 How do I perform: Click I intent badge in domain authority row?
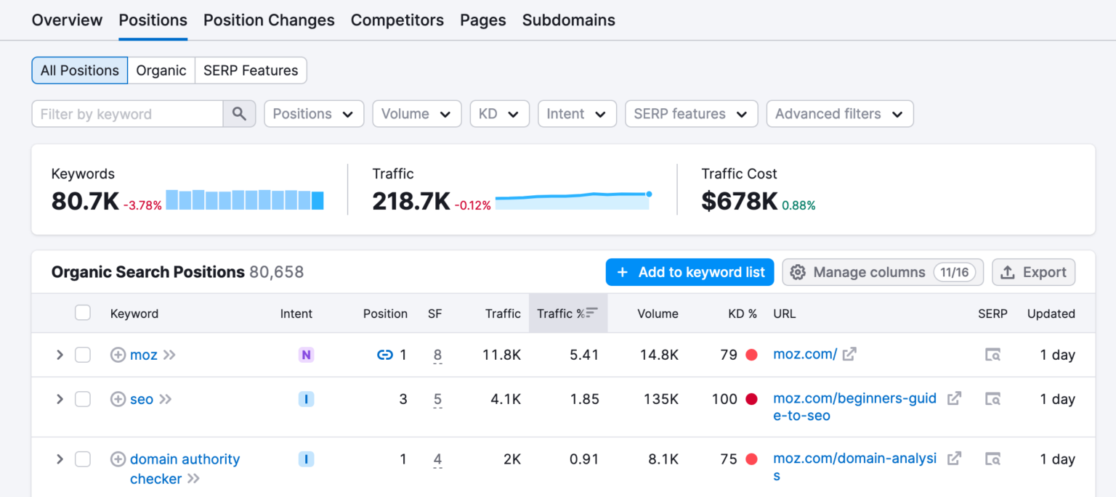click(306, 459)
